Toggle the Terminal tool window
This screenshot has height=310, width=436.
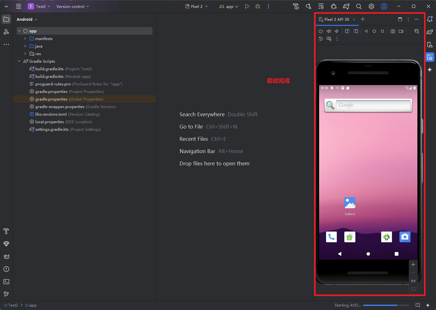tap(6, 282)
